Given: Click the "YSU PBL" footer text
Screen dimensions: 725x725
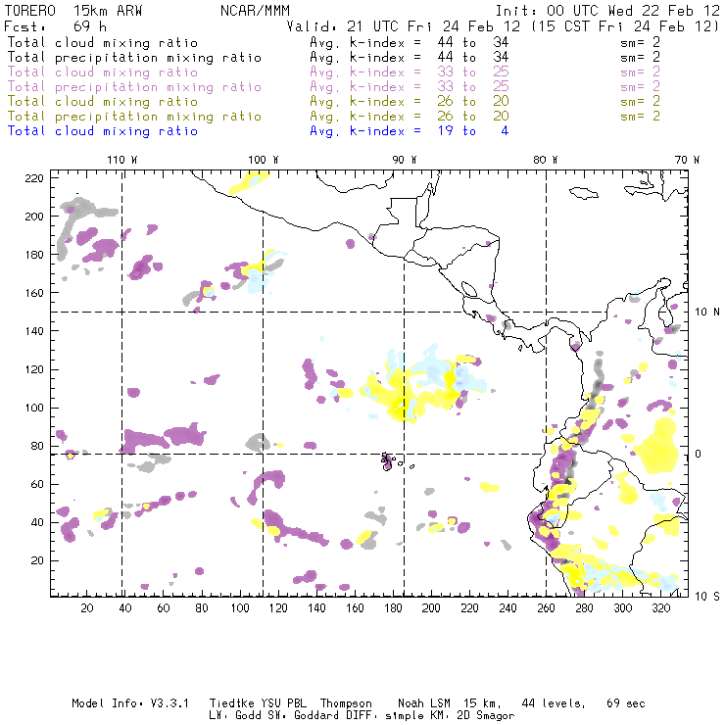Looking at the screenshot, I should tap(283, 703).
